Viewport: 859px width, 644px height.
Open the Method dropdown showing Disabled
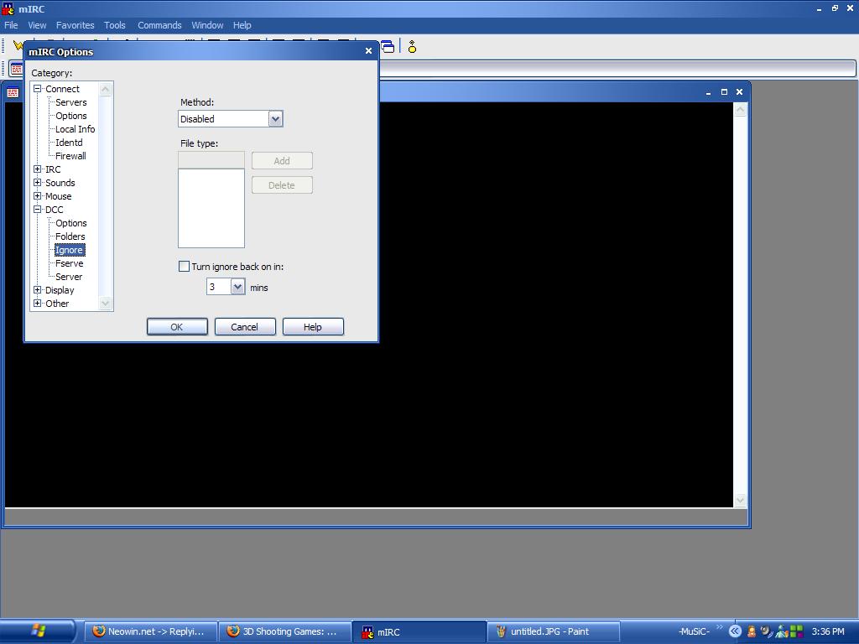pos(276,118)
